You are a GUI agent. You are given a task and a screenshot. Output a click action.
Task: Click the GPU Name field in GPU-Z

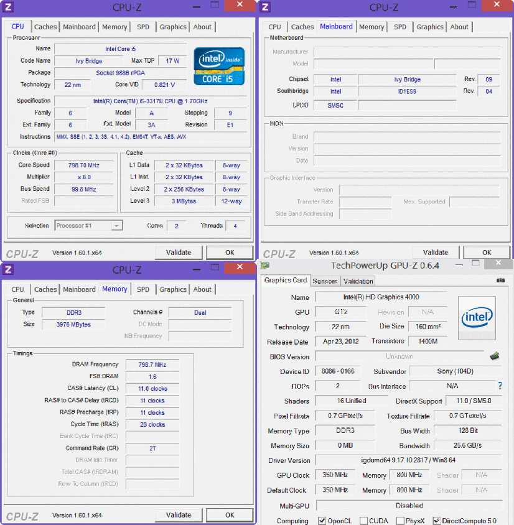tap(381, 297)
